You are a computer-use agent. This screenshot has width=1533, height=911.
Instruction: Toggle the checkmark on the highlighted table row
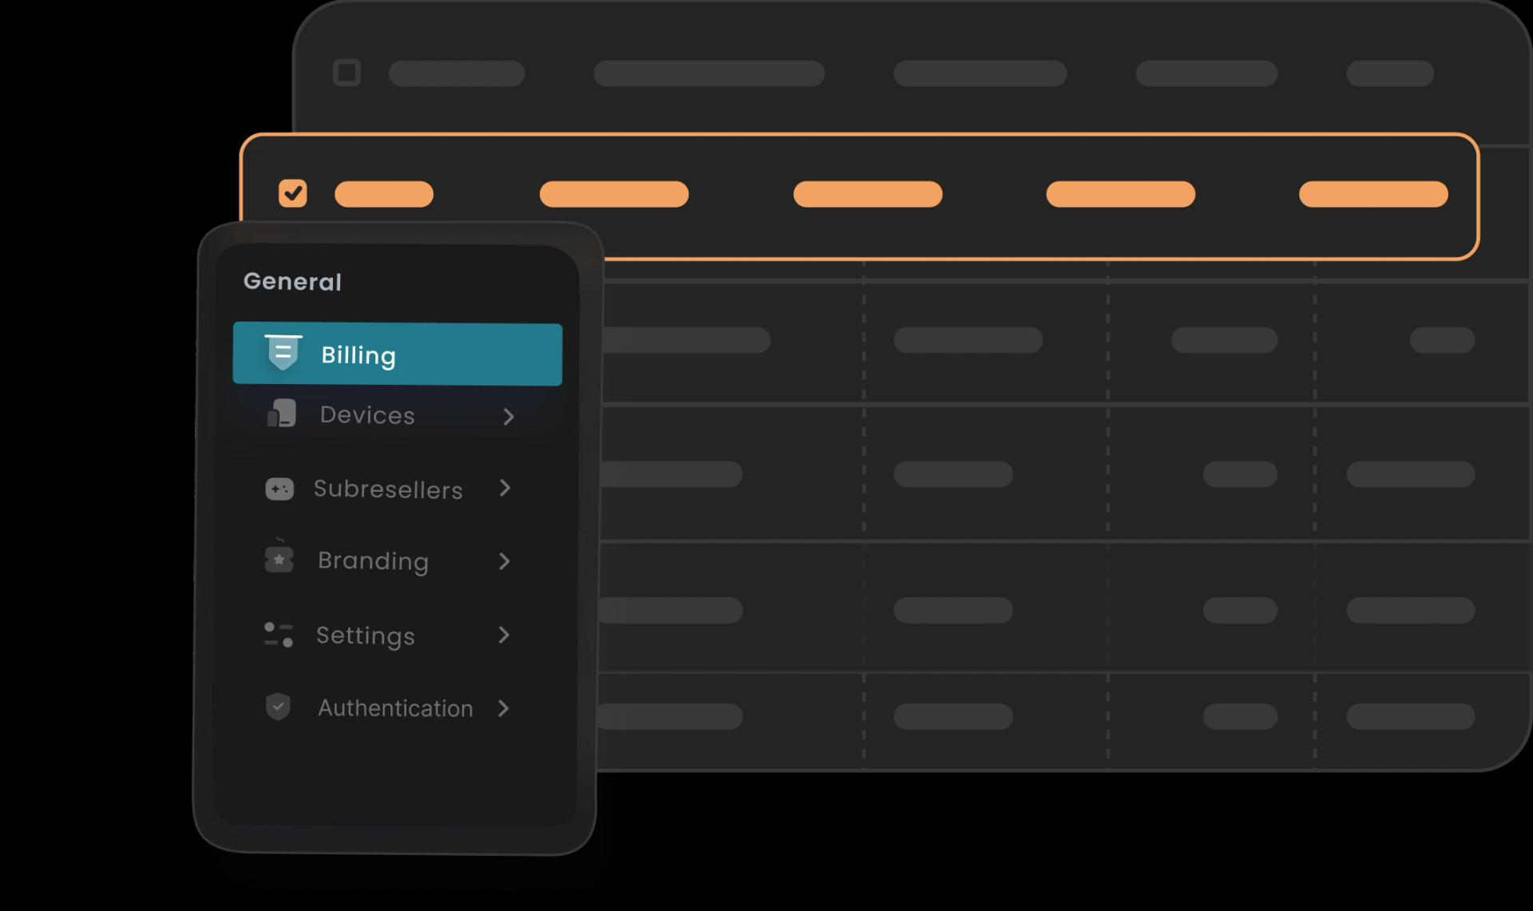[293, 192]
